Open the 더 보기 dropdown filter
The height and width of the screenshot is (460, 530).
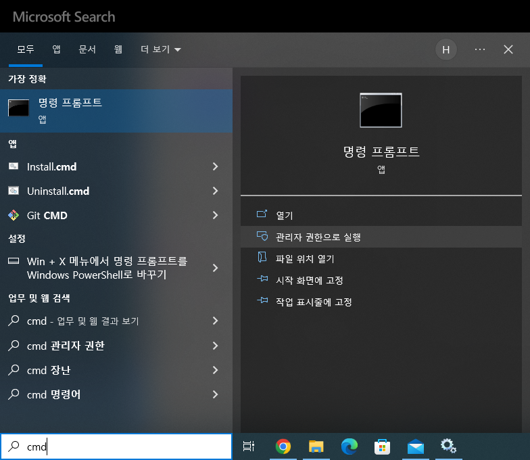tap(161, 50)
